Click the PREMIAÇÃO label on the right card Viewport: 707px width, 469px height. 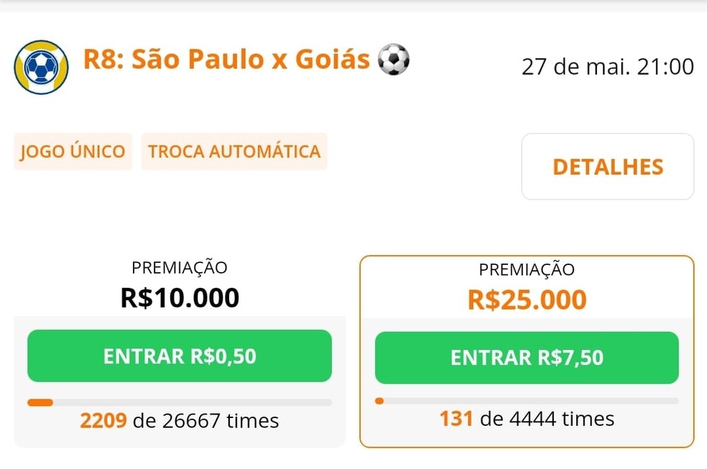pyautogui.click(x=527, y=270)
